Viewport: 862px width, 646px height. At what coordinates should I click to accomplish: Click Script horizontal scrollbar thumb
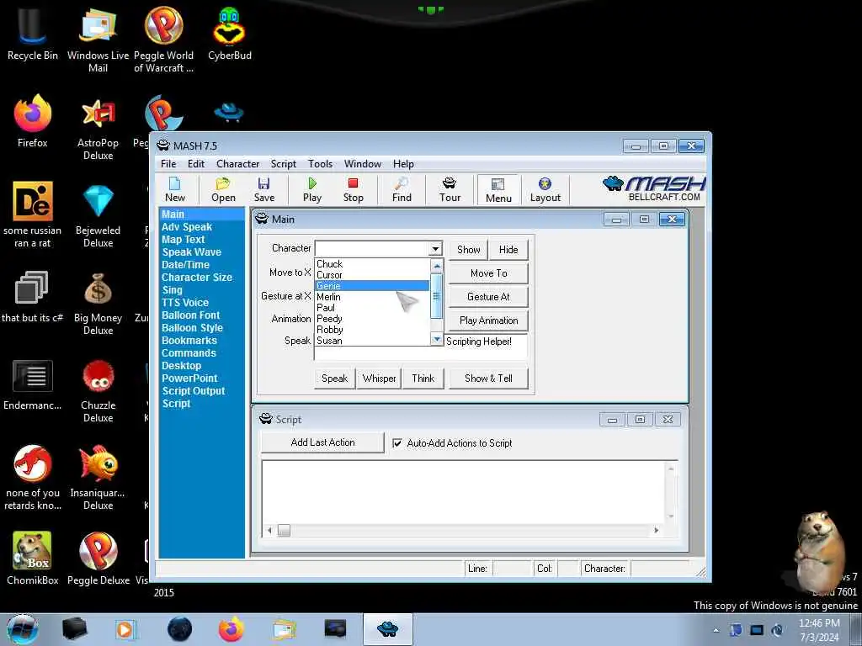(x=284, y=531)
